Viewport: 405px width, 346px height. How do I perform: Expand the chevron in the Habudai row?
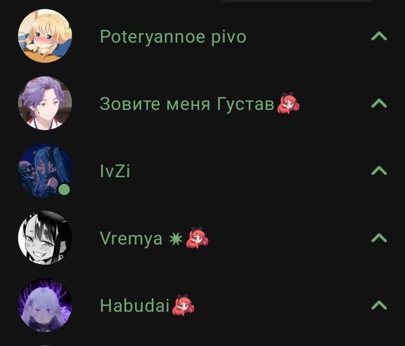(x=379, y=305)
